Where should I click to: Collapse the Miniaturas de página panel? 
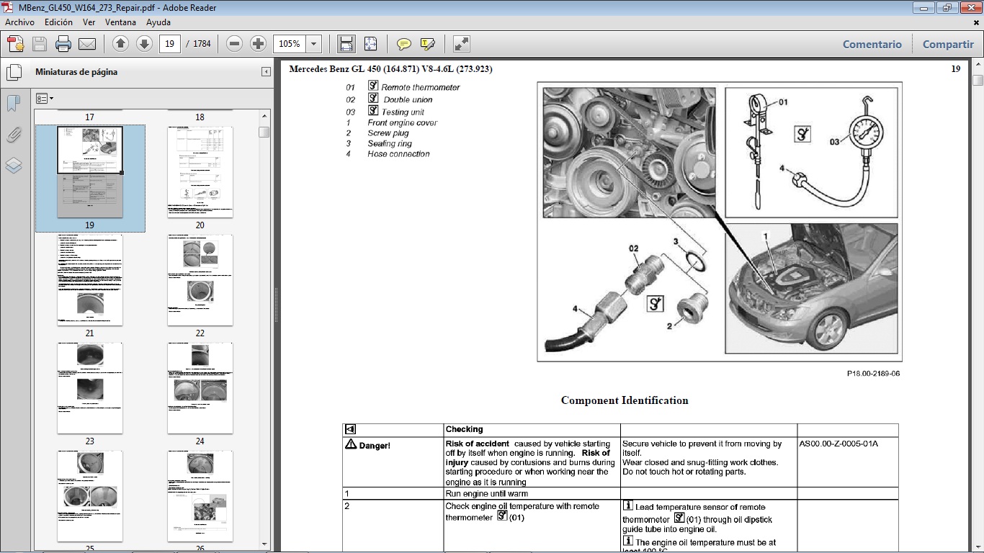pos(266,71)
